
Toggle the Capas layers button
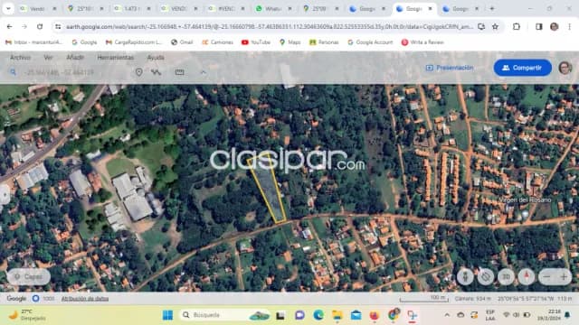[x=29, y=277]
